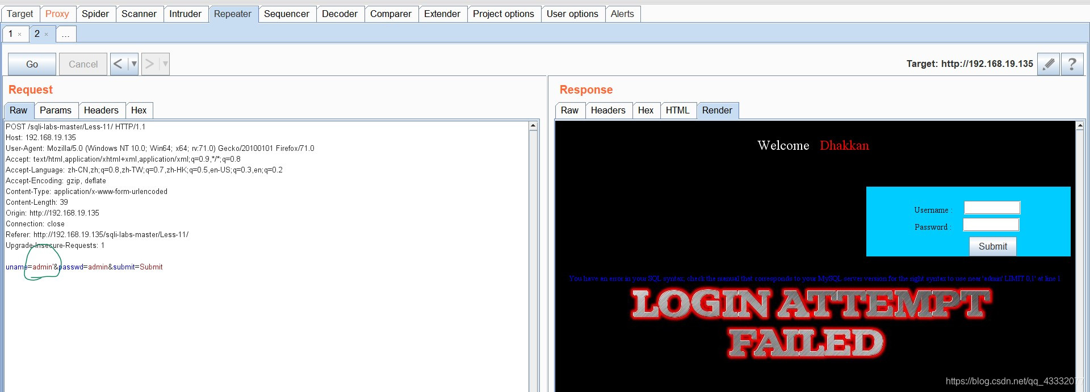The image size is (1090, 392).
Task: Select the Request Raw tab
Action: (x=19, y=111)
